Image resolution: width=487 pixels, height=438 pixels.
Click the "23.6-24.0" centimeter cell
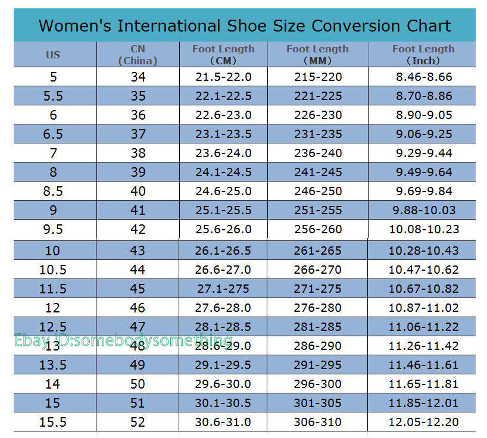pyautogui.click(x=223, y=153)
